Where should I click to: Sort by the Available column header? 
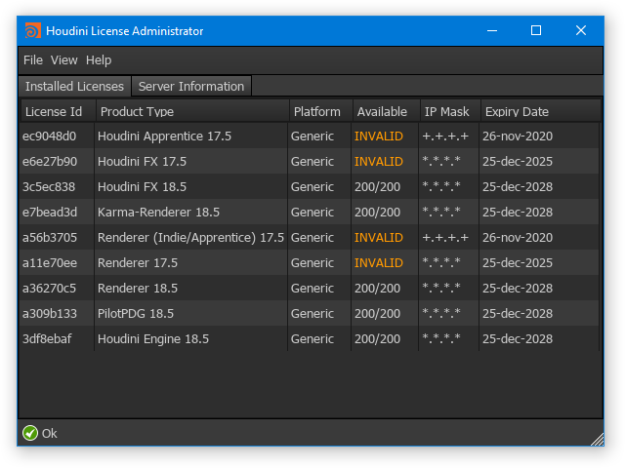click(x=386, y=112)
